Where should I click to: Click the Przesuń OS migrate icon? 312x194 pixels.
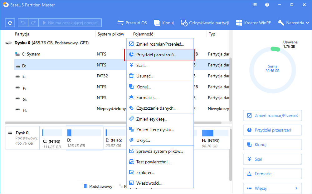click(120, 23)
